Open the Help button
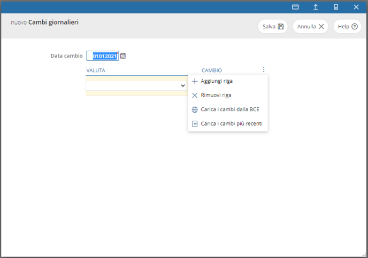The width and height of the screenshot is (368, 258). 347,26
